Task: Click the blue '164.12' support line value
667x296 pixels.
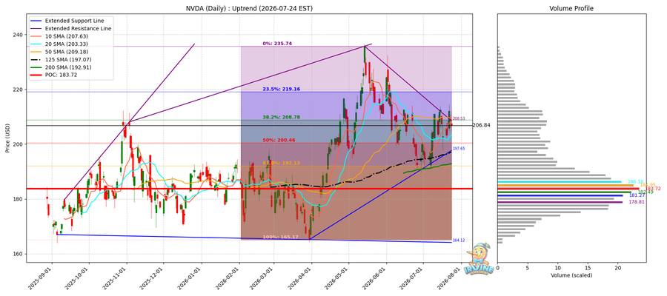Action: [458, 240]
